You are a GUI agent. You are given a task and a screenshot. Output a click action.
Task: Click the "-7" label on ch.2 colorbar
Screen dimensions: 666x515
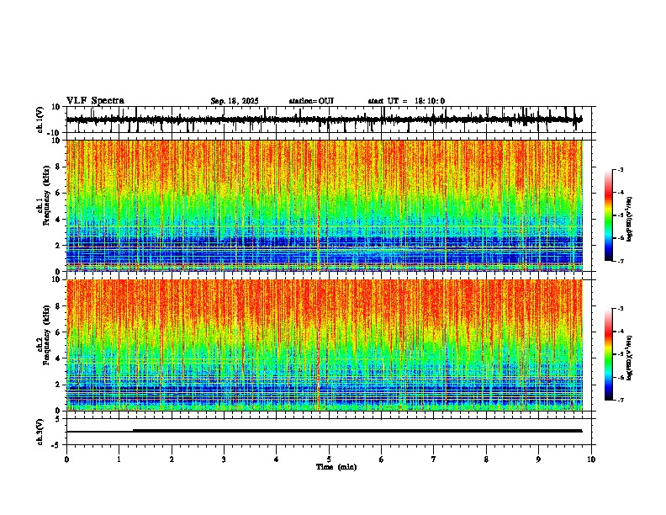click(x=620, y=400)
